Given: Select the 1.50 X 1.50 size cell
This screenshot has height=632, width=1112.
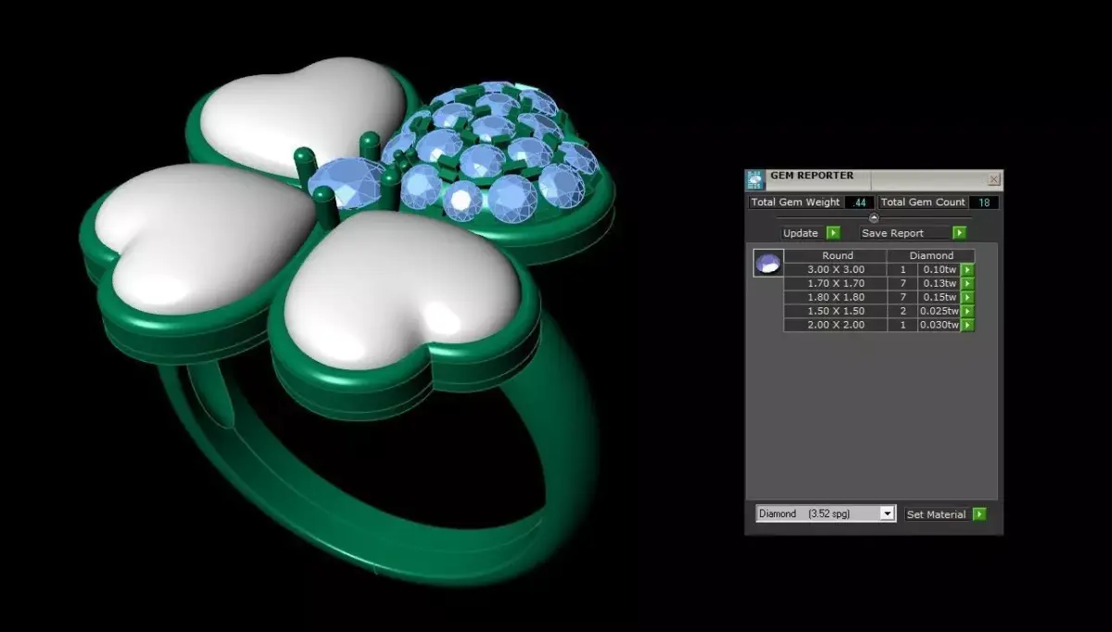Looking at the screenshot, I should (x=835, y=311).
